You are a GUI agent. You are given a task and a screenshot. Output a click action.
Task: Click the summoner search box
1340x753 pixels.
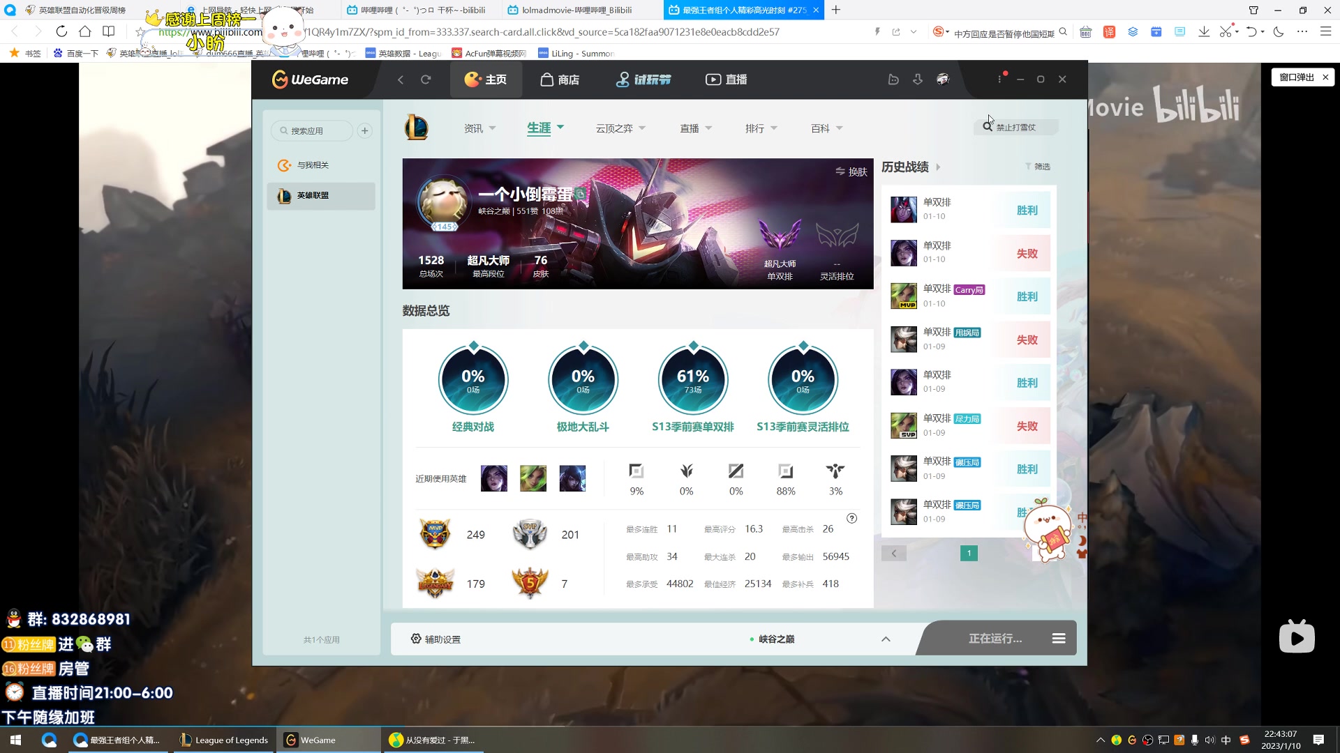pyautogui.click(x=1016, y=127)
